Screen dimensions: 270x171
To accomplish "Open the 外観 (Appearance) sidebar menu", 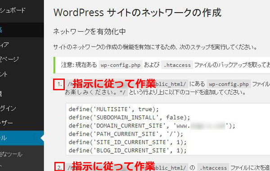I will click(x=22, y=93).
